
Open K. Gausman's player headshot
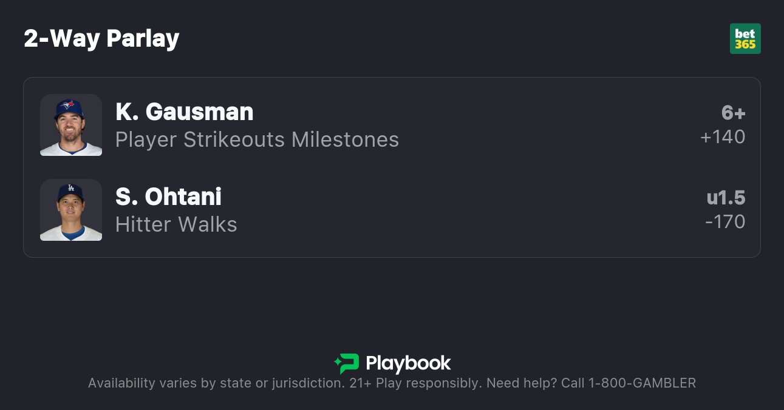pyautogui.click(x=71, y=125)
